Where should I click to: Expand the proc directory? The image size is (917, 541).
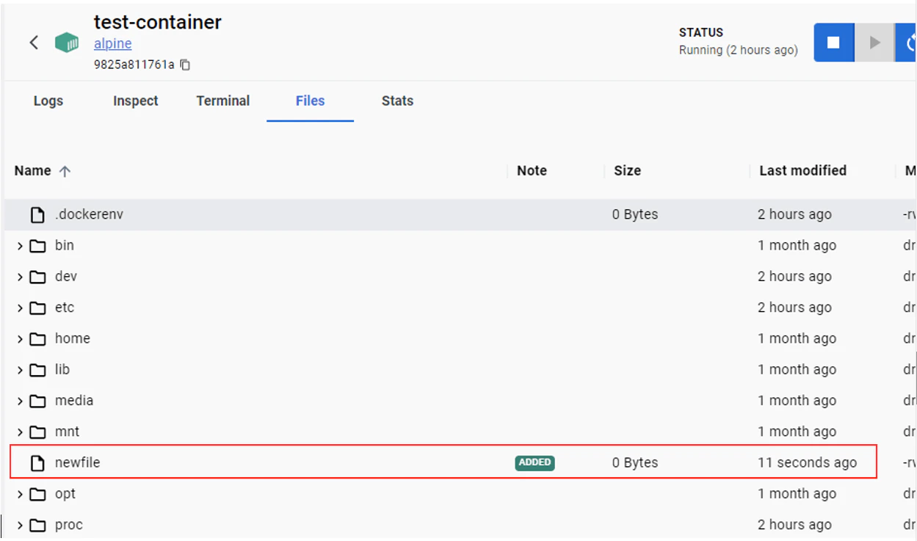pos(19,524)
